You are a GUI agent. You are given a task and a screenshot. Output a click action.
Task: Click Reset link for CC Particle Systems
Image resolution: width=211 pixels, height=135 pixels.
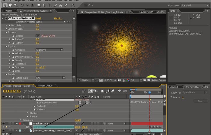pos(38,18)
